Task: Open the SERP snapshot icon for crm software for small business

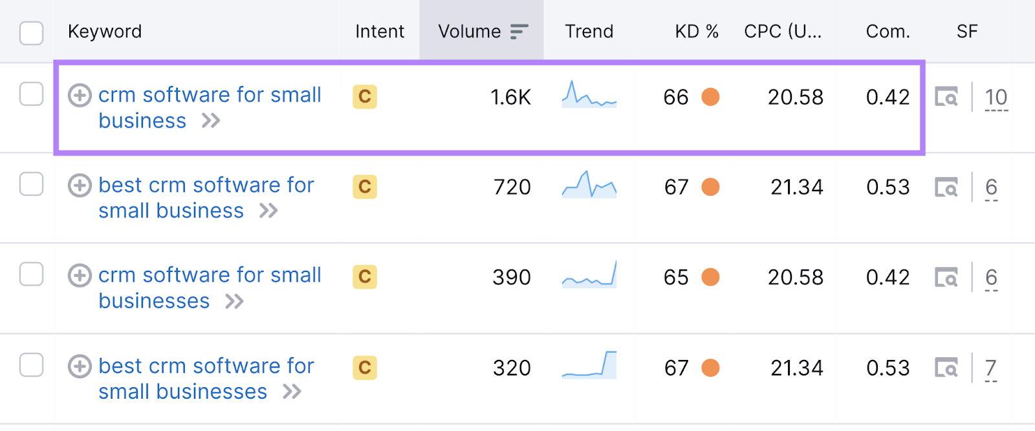Action: (946, 97)
